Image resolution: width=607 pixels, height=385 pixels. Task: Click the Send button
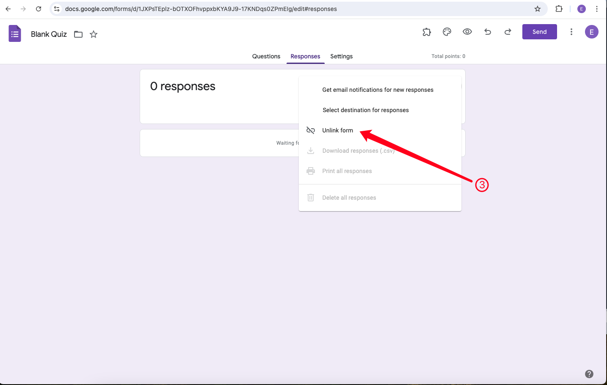tap(539, 31)
